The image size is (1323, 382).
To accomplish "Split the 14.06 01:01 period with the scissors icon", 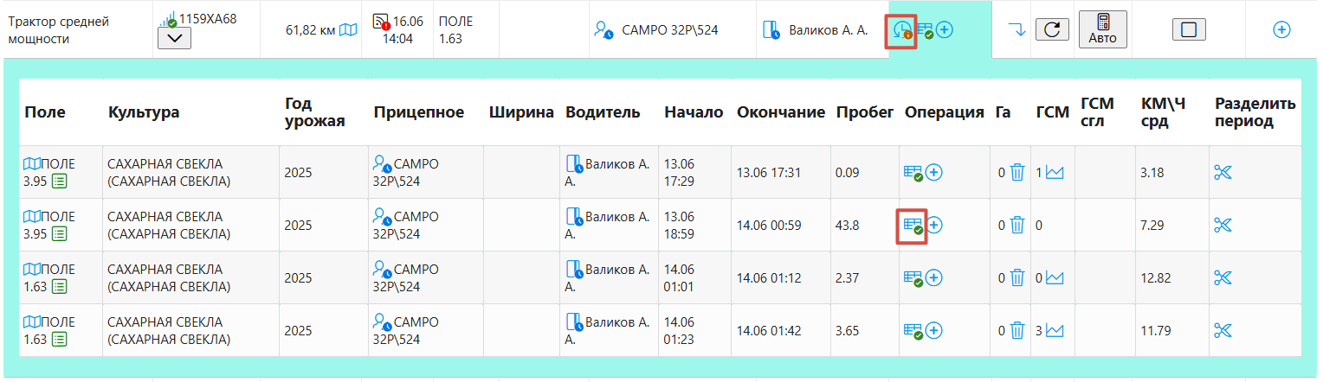I will [1223, 277].
